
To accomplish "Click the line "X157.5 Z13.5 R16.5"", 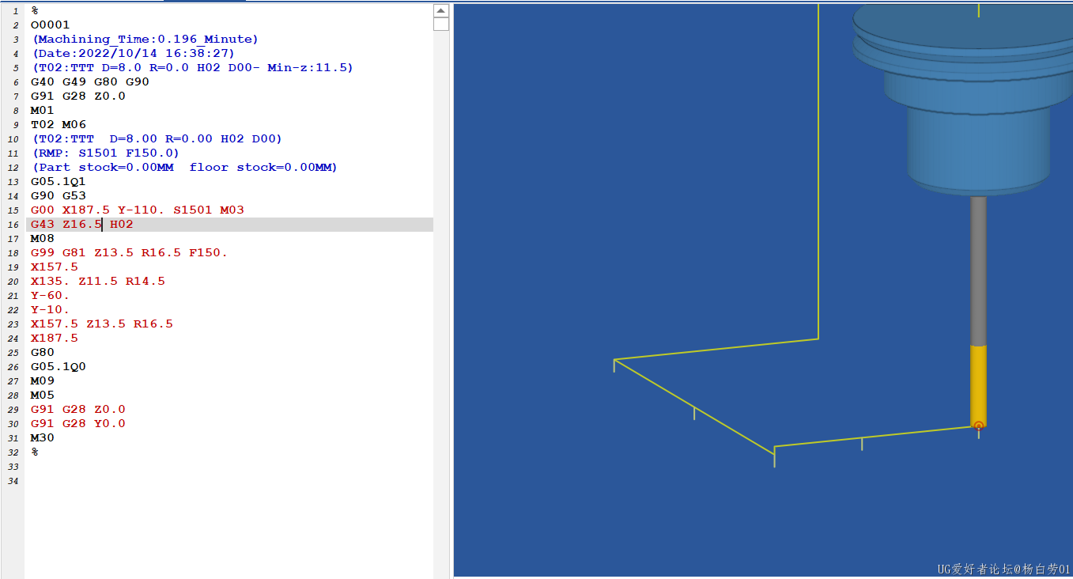I will point(102,324).
